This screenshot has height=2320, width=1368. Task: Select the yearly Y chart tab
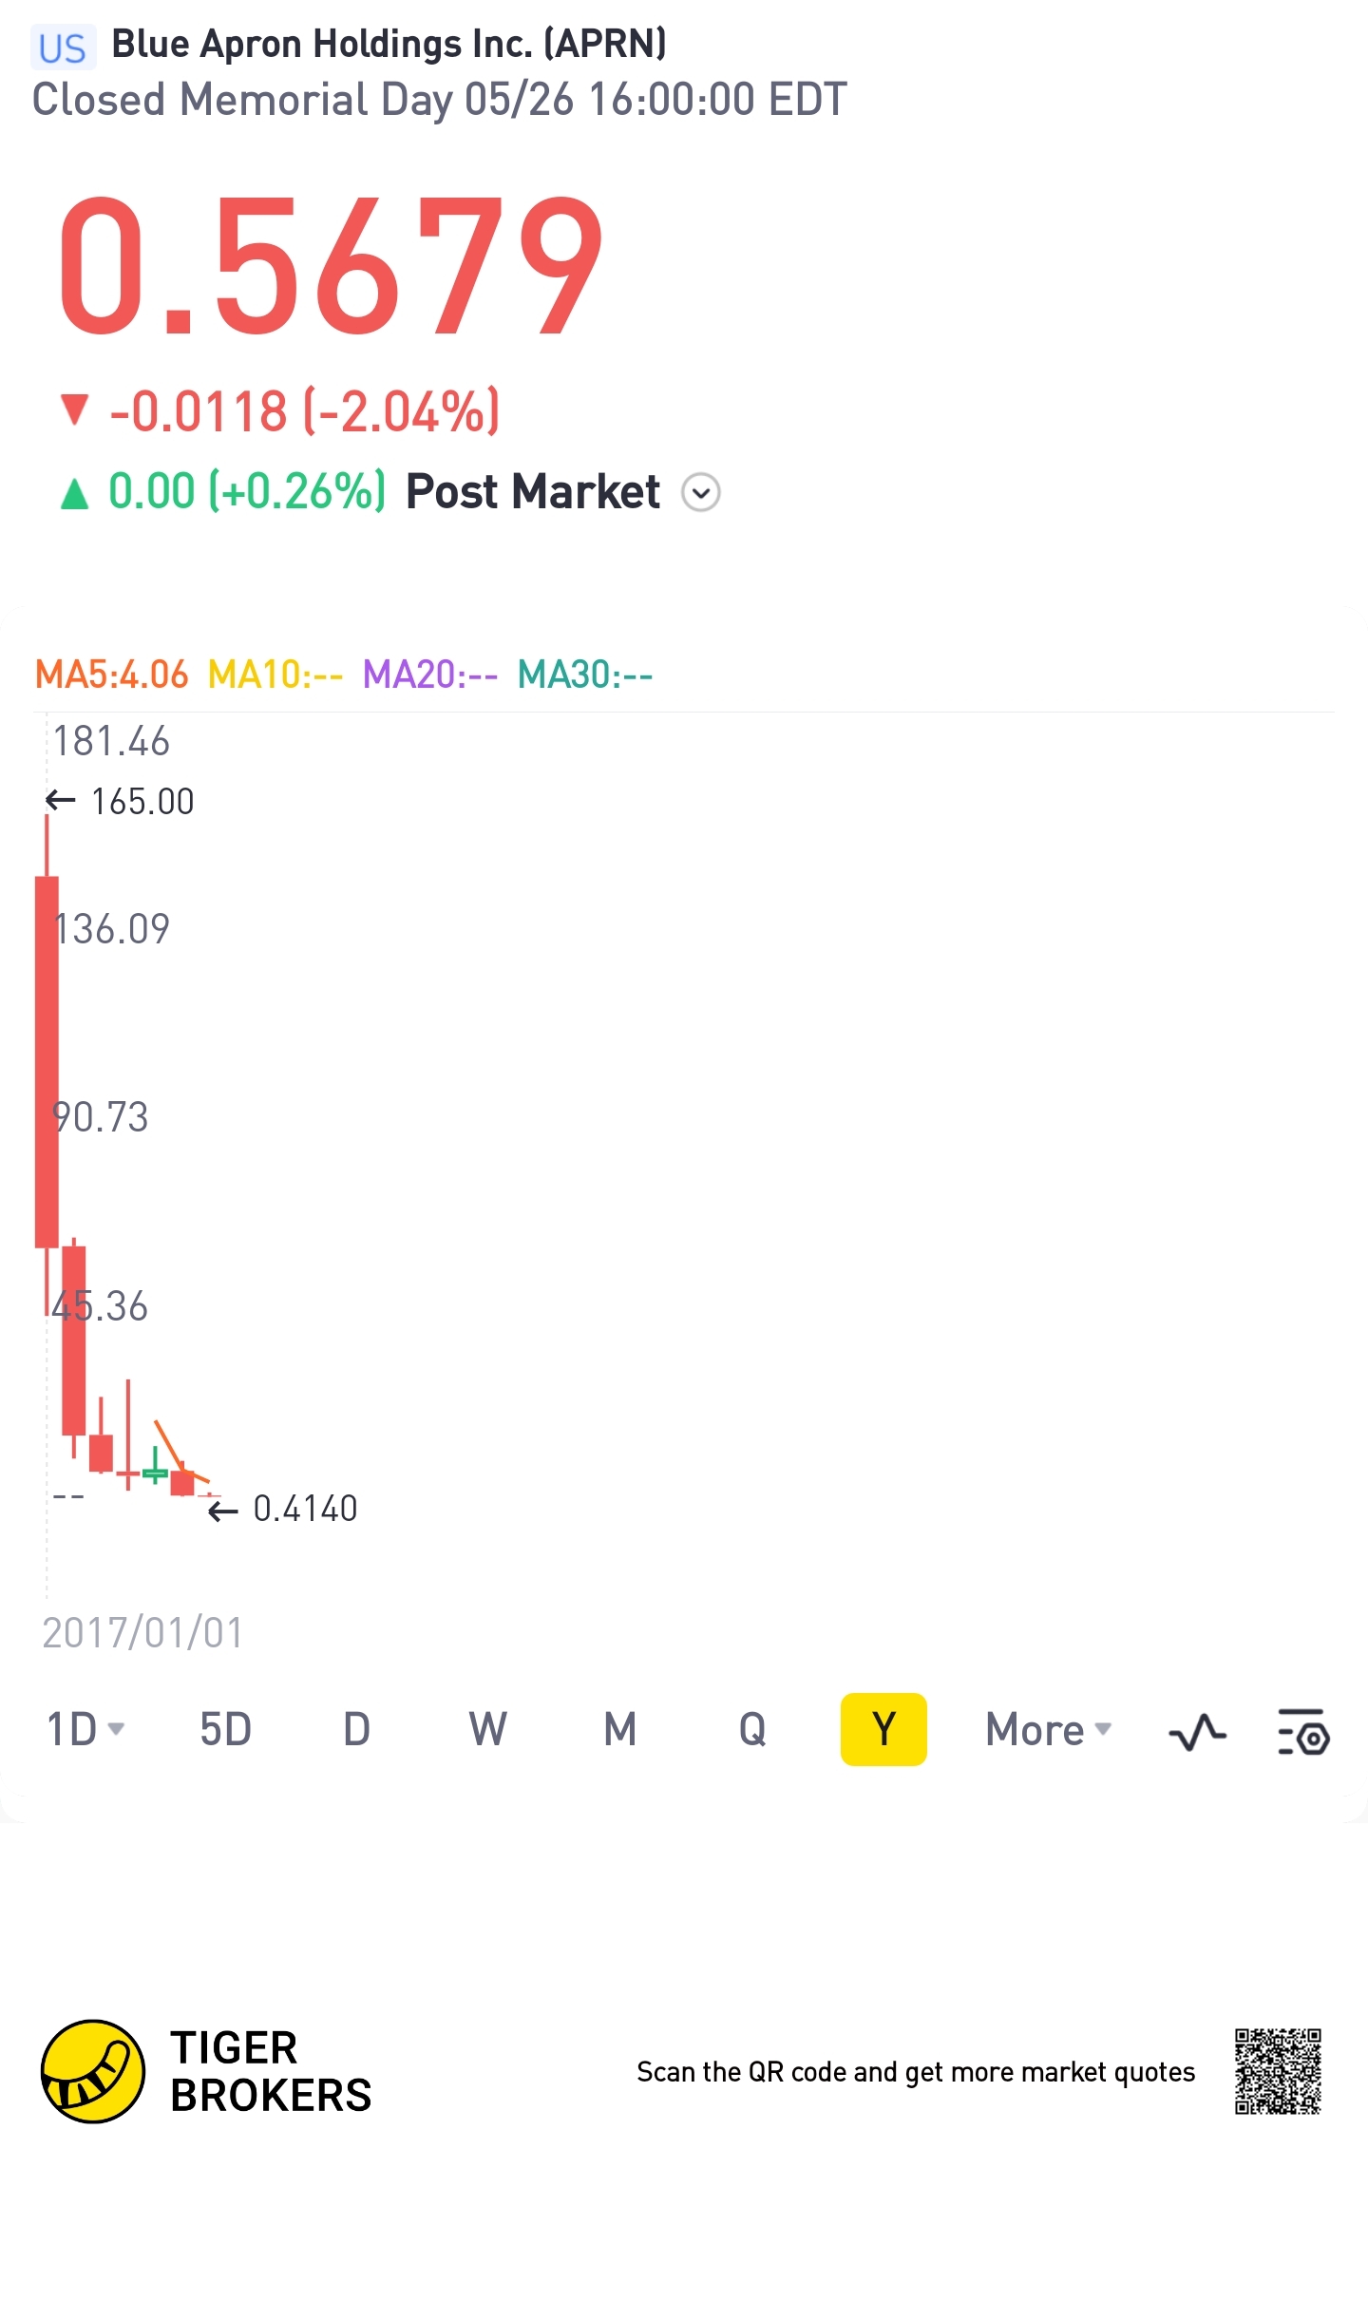[x=883, y=1730]
